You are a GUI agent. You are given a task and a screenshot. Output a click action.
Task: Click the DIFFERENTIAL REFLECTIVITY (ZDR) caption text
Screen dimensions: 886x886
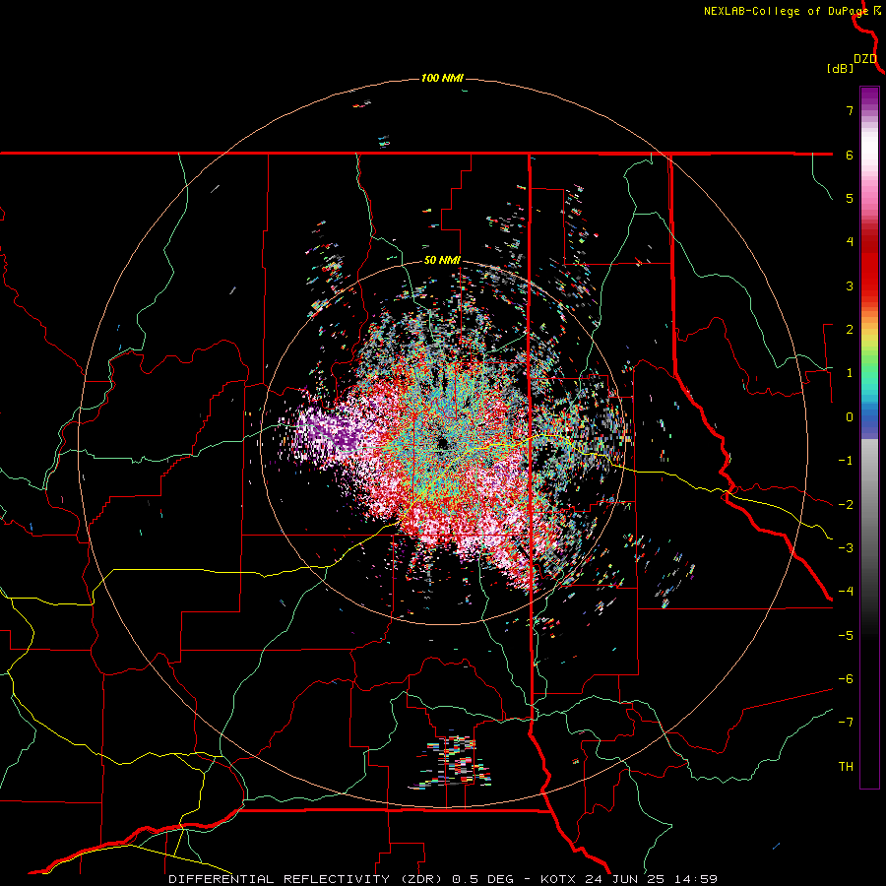click(x=308, y=879)
